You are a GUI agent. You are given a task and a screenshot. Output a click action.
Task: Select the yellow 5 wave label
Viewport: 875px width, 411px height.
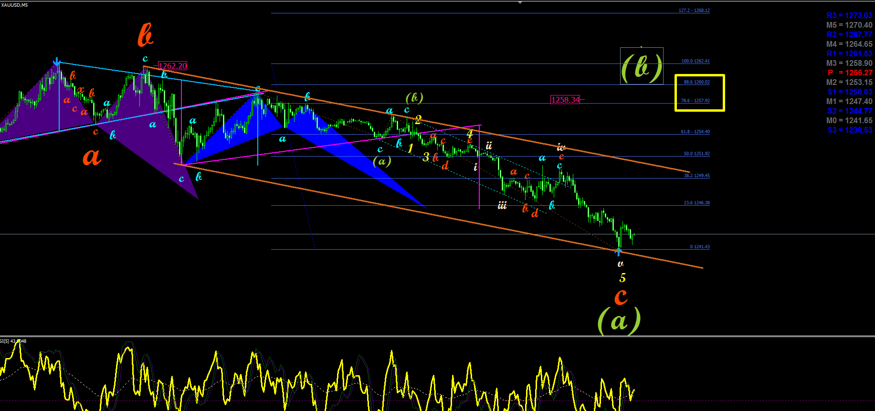tap(622, 278)
